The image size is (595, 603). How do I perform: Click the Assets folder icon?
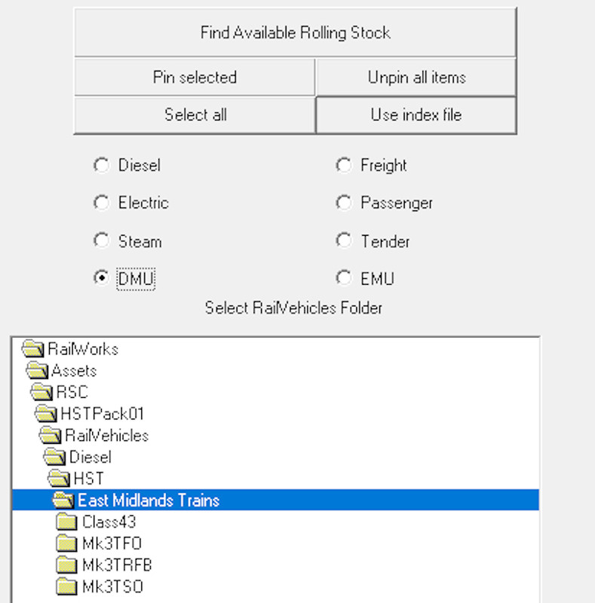click(37, 370)
